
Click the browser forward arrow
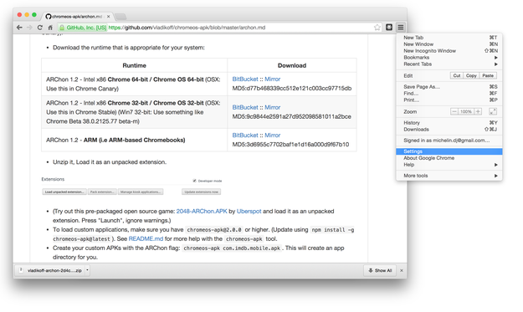[29, 28]
